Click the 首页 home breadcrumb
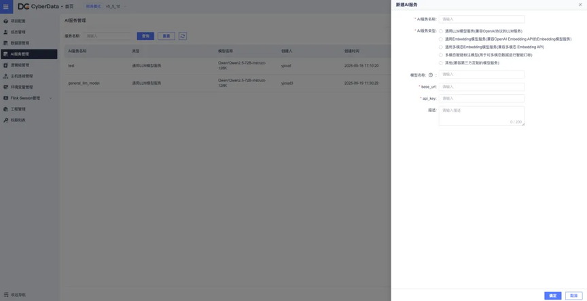587x301 pixels. [x=69, y=6]
